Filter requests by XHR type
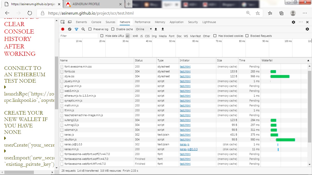The image size is (312, 175). point(135,36)
